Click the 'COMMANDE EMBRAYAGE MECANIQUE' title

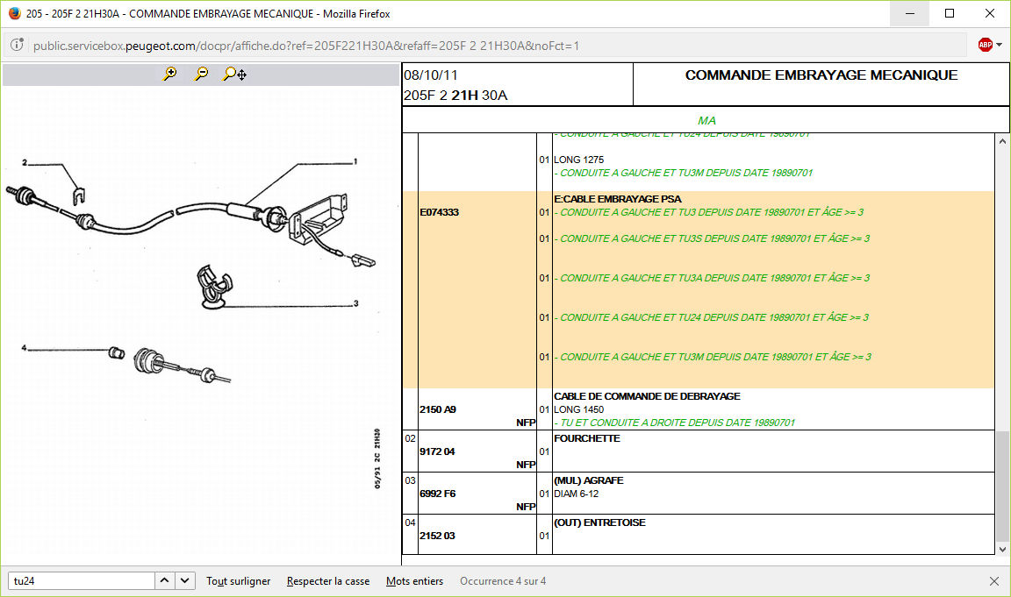[x=821, y=75]
